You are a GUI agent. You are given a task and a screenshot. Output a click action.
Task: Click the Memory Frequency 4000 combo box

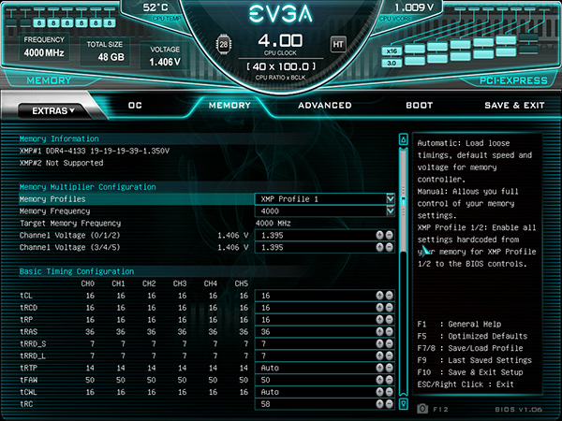tap(325, 211)
